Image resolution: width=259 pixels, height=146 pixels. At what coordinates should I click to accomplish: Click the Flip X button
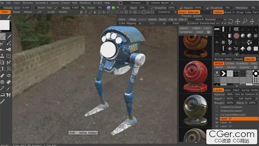tap(173, 19)
